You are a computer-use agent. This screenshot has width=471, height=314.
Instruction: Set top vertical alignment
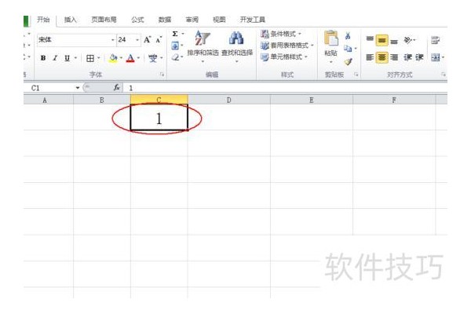[x=370, y=40]
